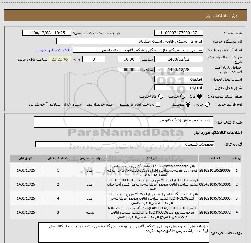Screen dimensions: 251x243
Task: Click the اطلاعات کالاهای مورد نیاز section title
Action: (x=217, y=133)
